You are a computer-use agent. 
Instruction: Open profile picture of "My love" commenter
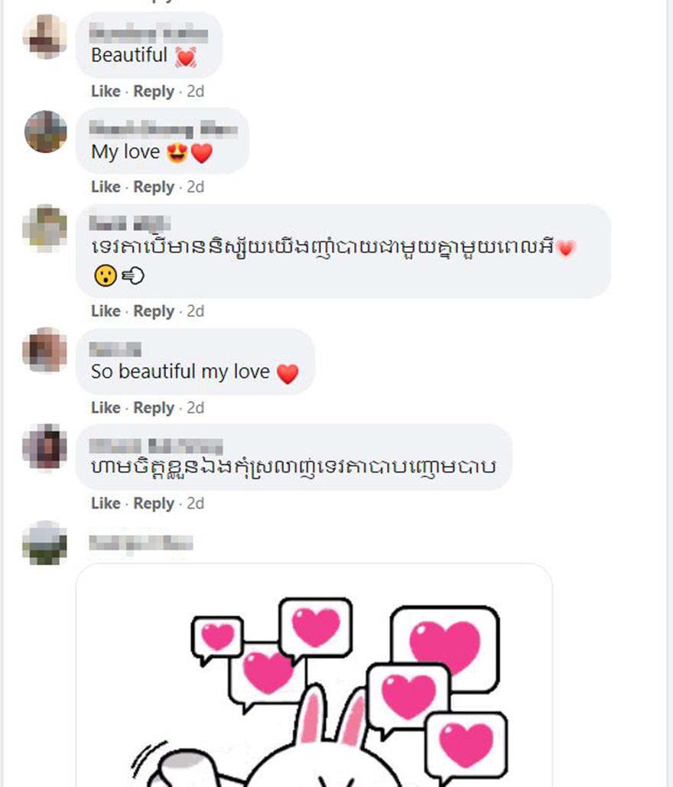tap(45, 132)
